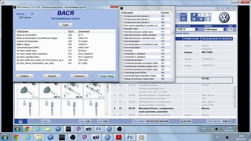Check Regulator Valve group 170
This screenshot has width=251, height=141.
(x=122, y=29)
